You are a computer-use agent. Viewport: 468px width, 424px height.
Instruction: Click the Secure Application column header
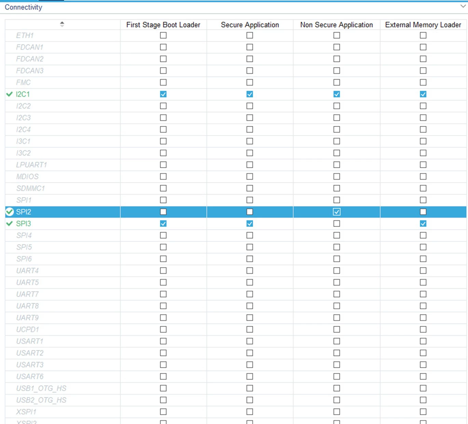[x=250, y=25]
